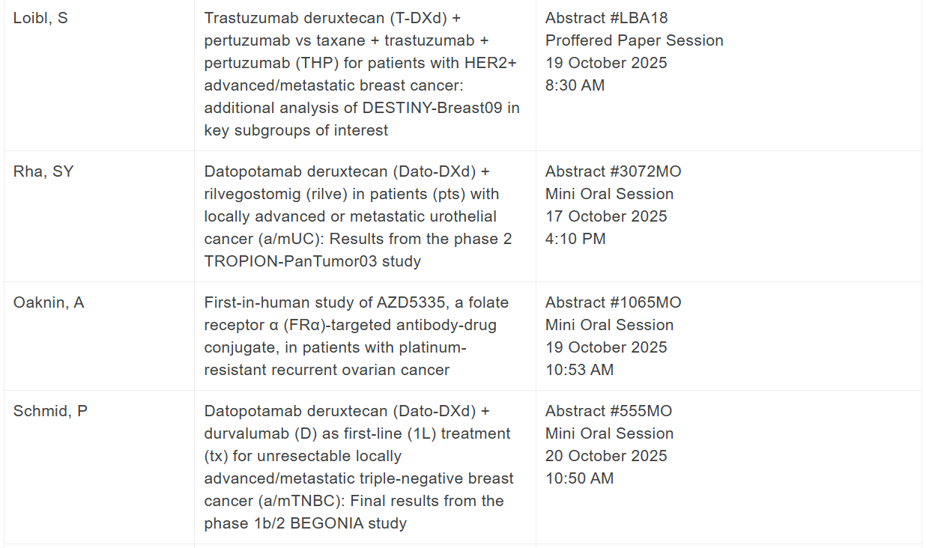Screen dimensions: 926x548
Task: Select the date "20 October 2025"
Action: [x=606, y=456]
